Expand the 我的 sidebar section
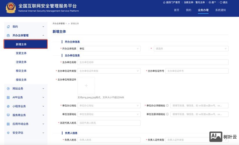 pos(43,27)
